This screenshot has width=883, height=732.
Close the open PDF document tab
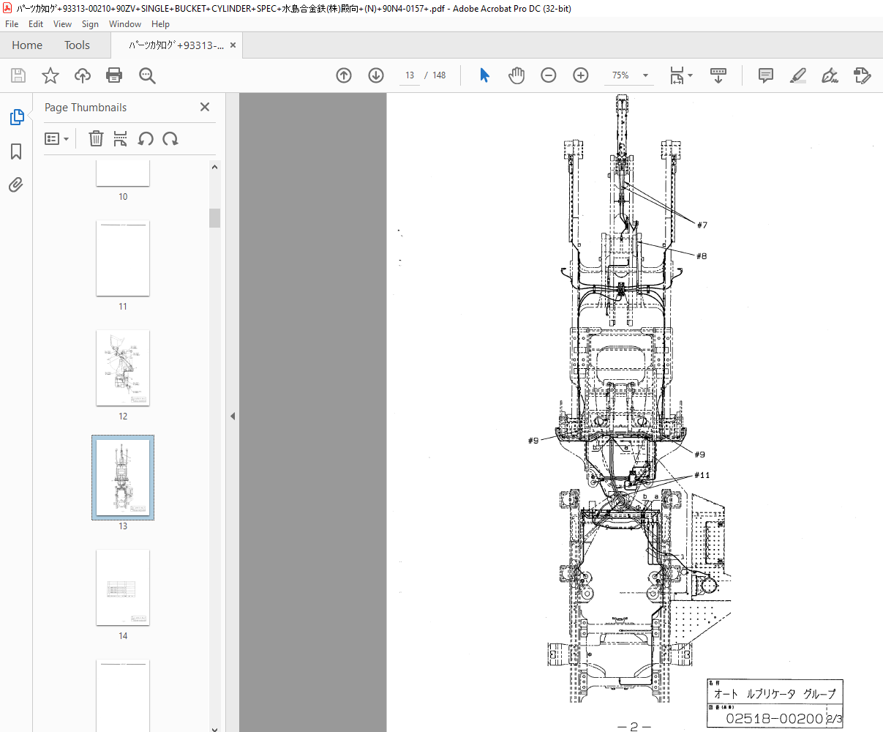pos(233,45)
